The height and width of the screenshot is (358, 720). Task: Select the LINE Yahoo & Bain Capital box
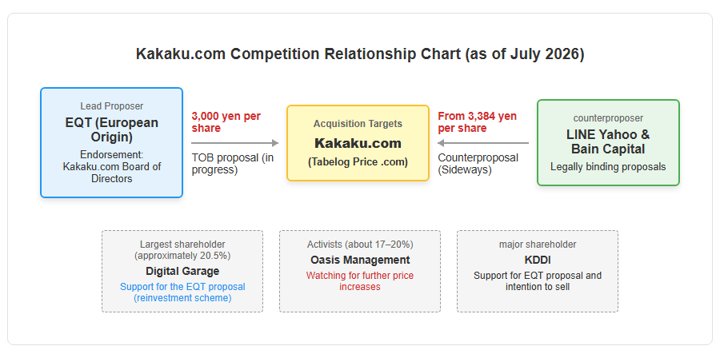[608, 142]
